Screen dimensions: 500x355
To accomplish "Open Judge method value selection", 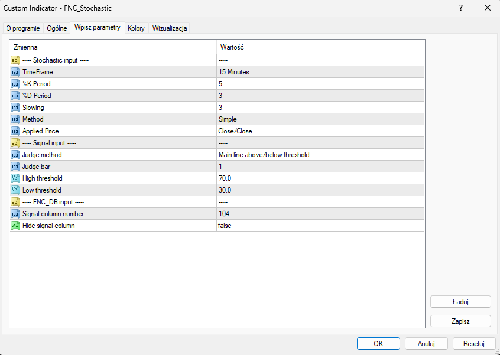I will point(319,155).
